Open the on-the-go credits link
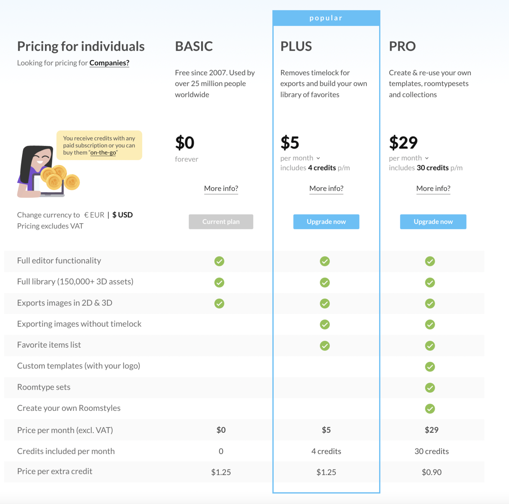This screenshot has width=509, height=504. [x=103, y=153]
